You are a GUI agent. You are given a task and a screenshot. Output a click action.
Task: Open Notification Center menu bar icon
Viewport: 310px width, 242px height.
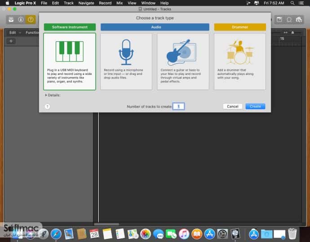point(301,3)
